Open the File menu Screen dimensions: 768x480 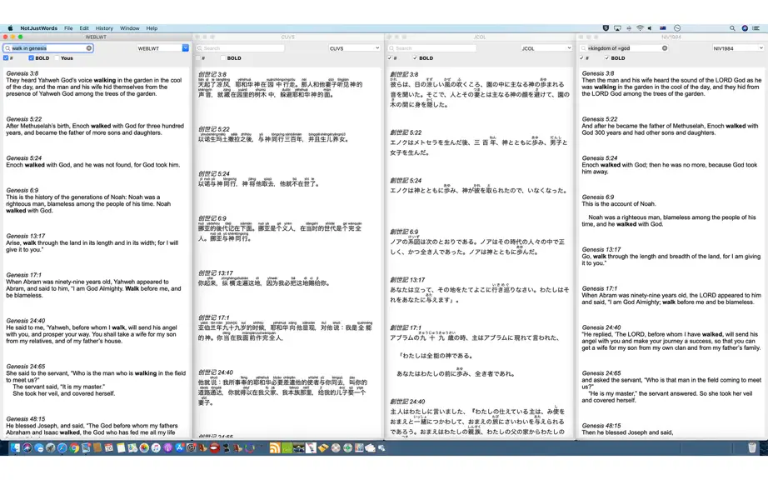(68, 28)
